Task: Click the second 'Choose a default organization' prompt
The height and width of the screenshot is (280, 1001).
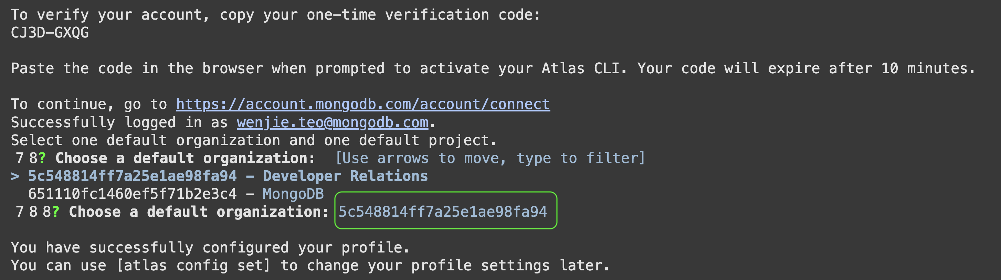Action: pos(199,212)
